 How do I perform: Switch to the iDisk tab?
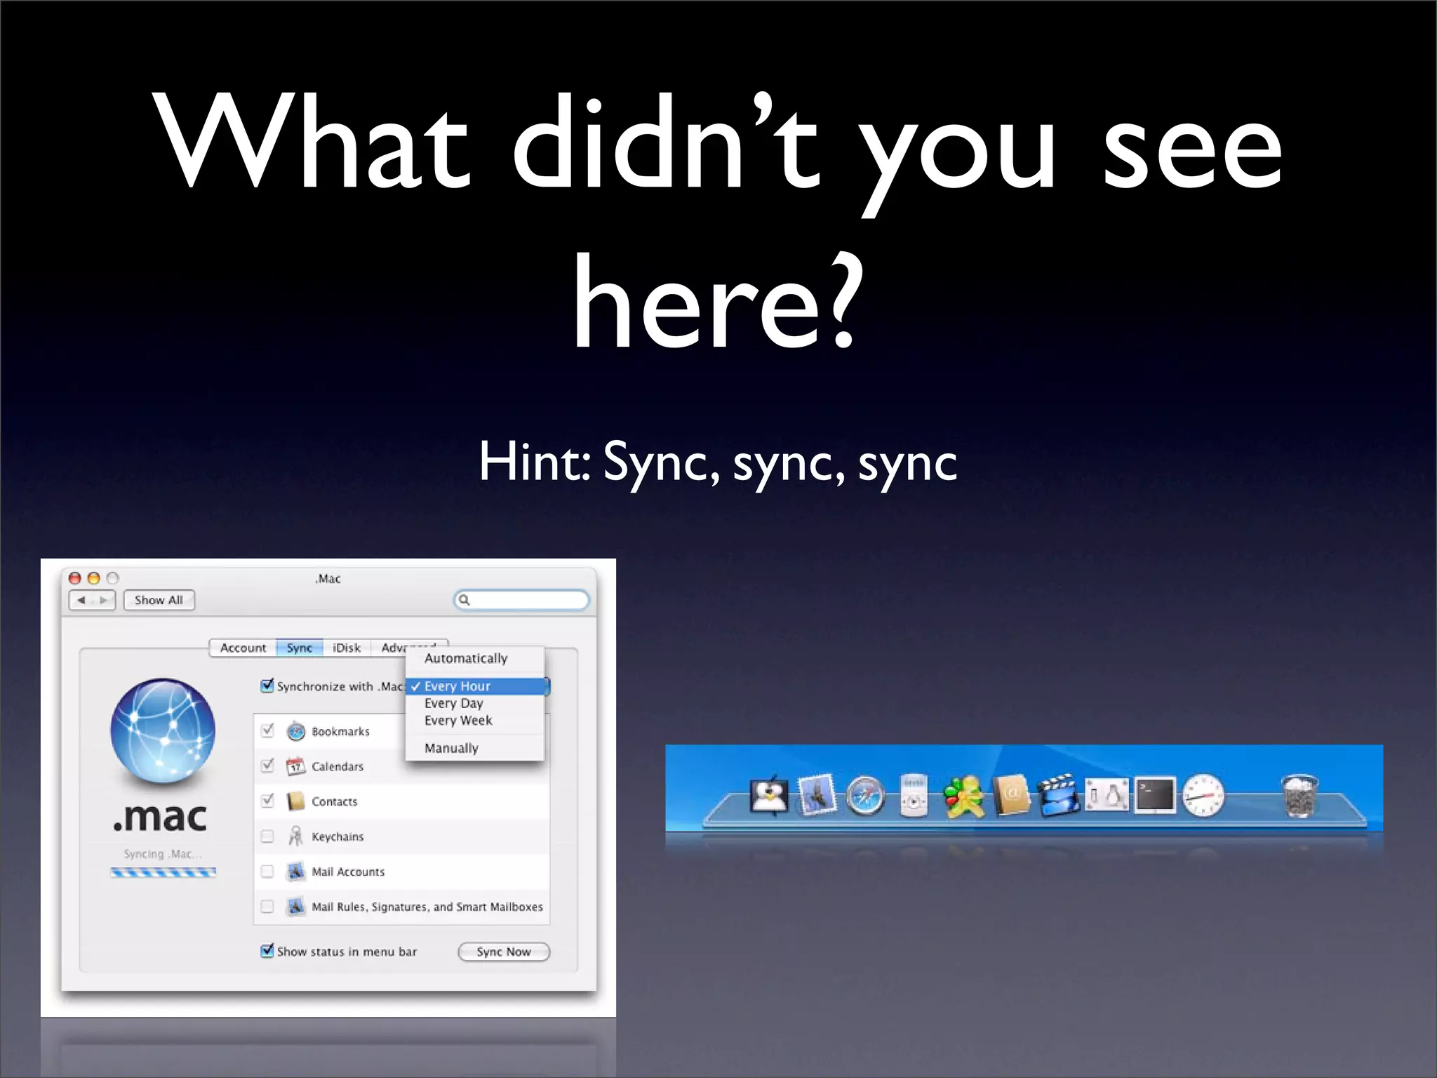pyautogui.click(x=347, y=648)
